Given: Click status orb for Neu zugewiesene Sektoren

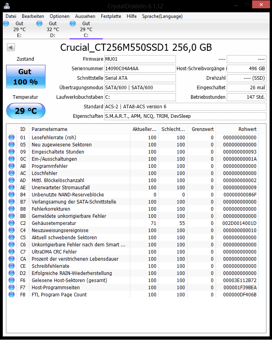Looking at the screenshot, I should tap(12, 144).
